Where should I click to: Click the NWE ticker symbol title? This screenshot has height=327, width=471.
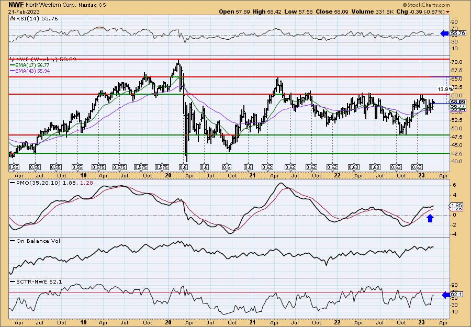tap(17, 5)
